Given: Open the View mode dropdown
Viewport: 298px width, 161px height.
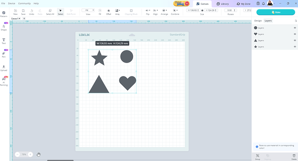Looking at the screenshot, I should [x=88, y=10].
